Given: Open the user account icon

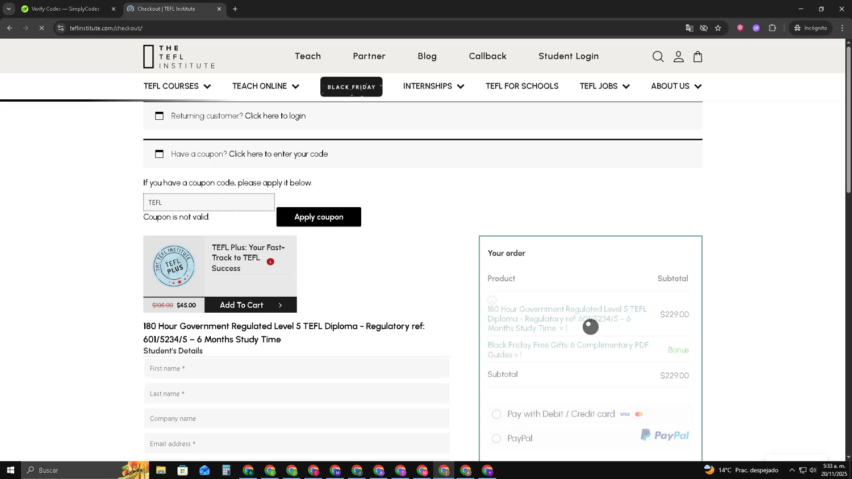Looking at the screenshot, I should [x=678, y=56].
